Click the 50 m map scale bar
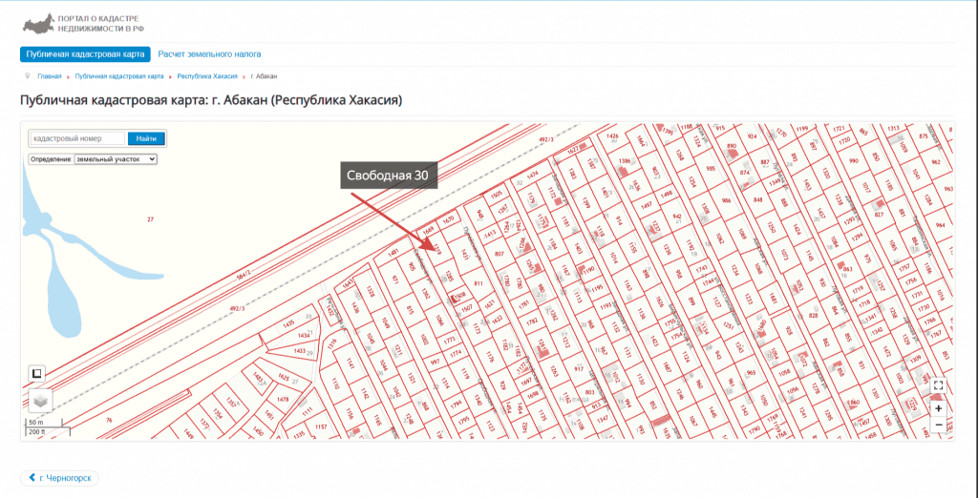Image resolution: width=978 pixels, height=498 pixels. (x=39, y=423)
